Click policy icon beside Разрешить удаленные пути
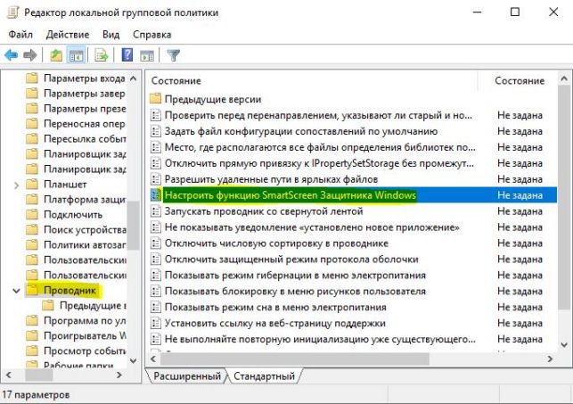Screen dimensions: 573x404 (x=156, y=179)
